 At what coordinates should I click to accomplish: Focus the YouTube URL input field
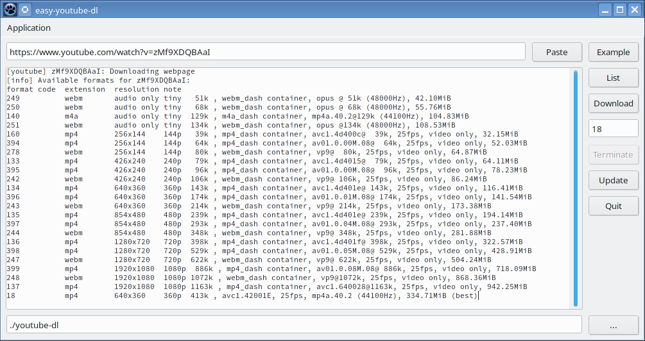(x=266, y=52)
